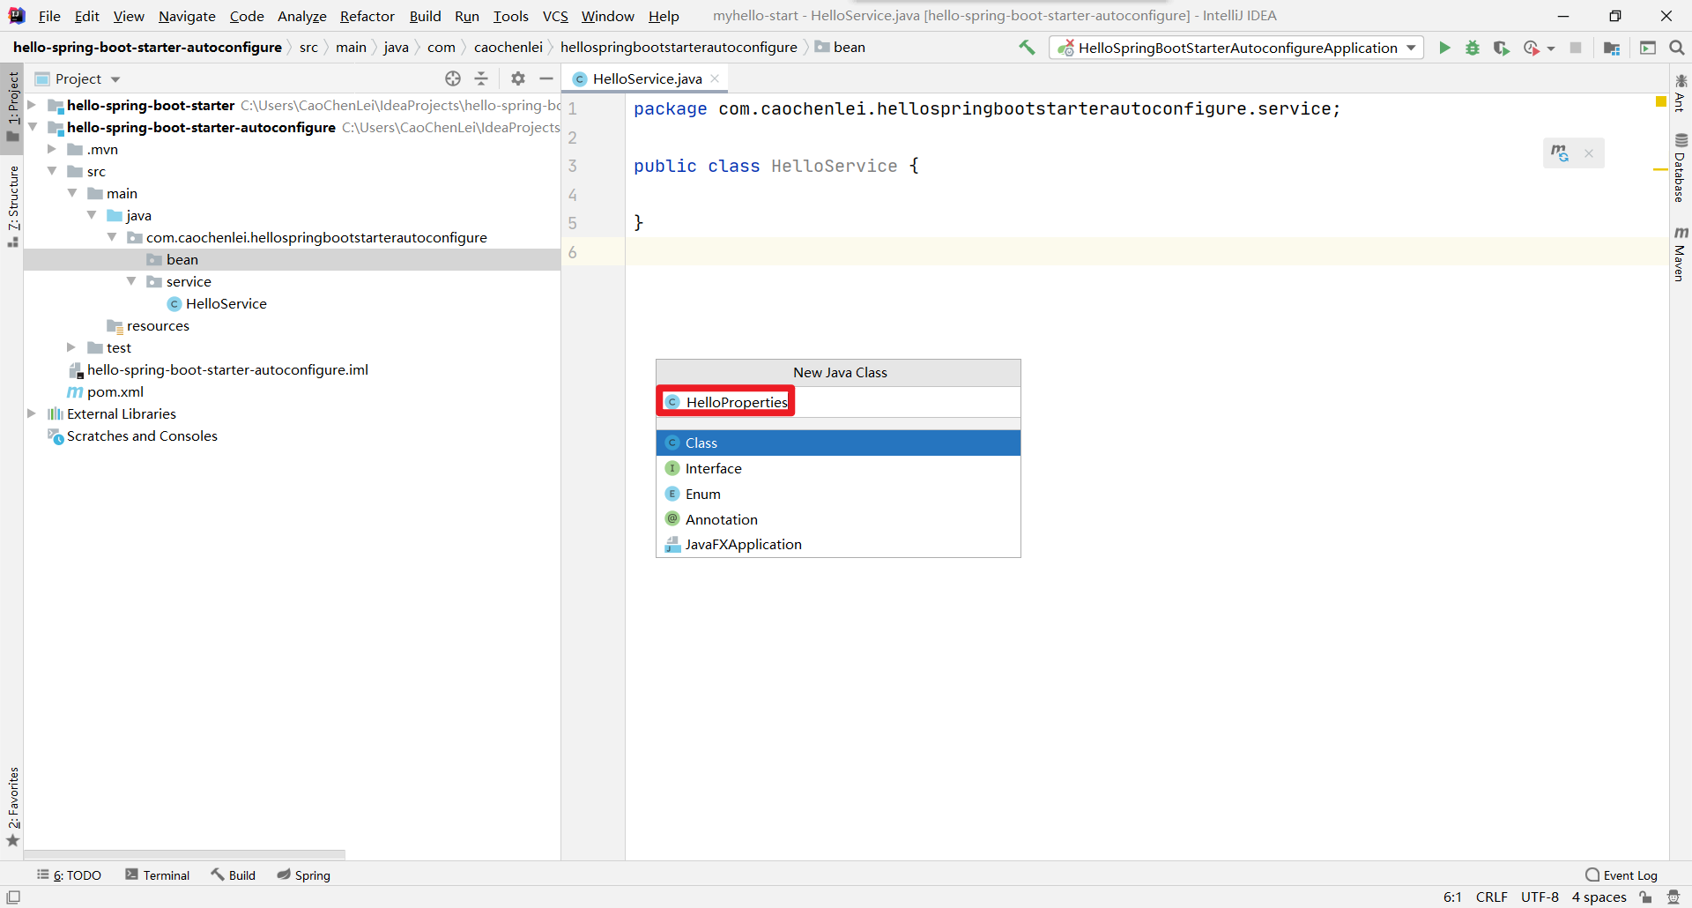
Task: Click the 4 spaces indent indicator
Action: point(1599,897)
